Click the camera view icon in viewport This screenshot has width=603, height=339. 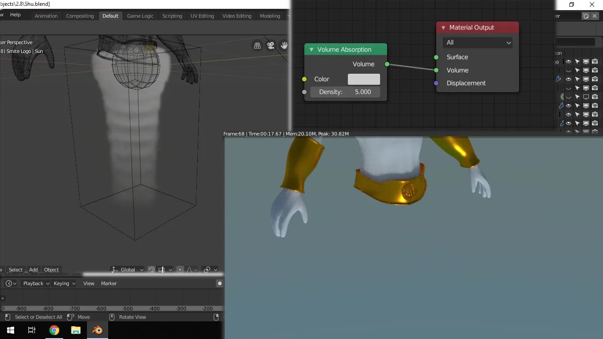[271, 45]
